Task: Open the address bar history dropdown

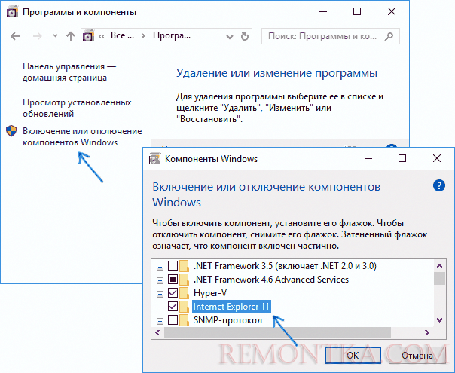Action: point(230,37)
